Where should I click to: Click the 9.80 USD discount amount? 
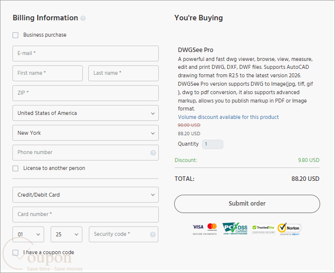coord(309,160)
